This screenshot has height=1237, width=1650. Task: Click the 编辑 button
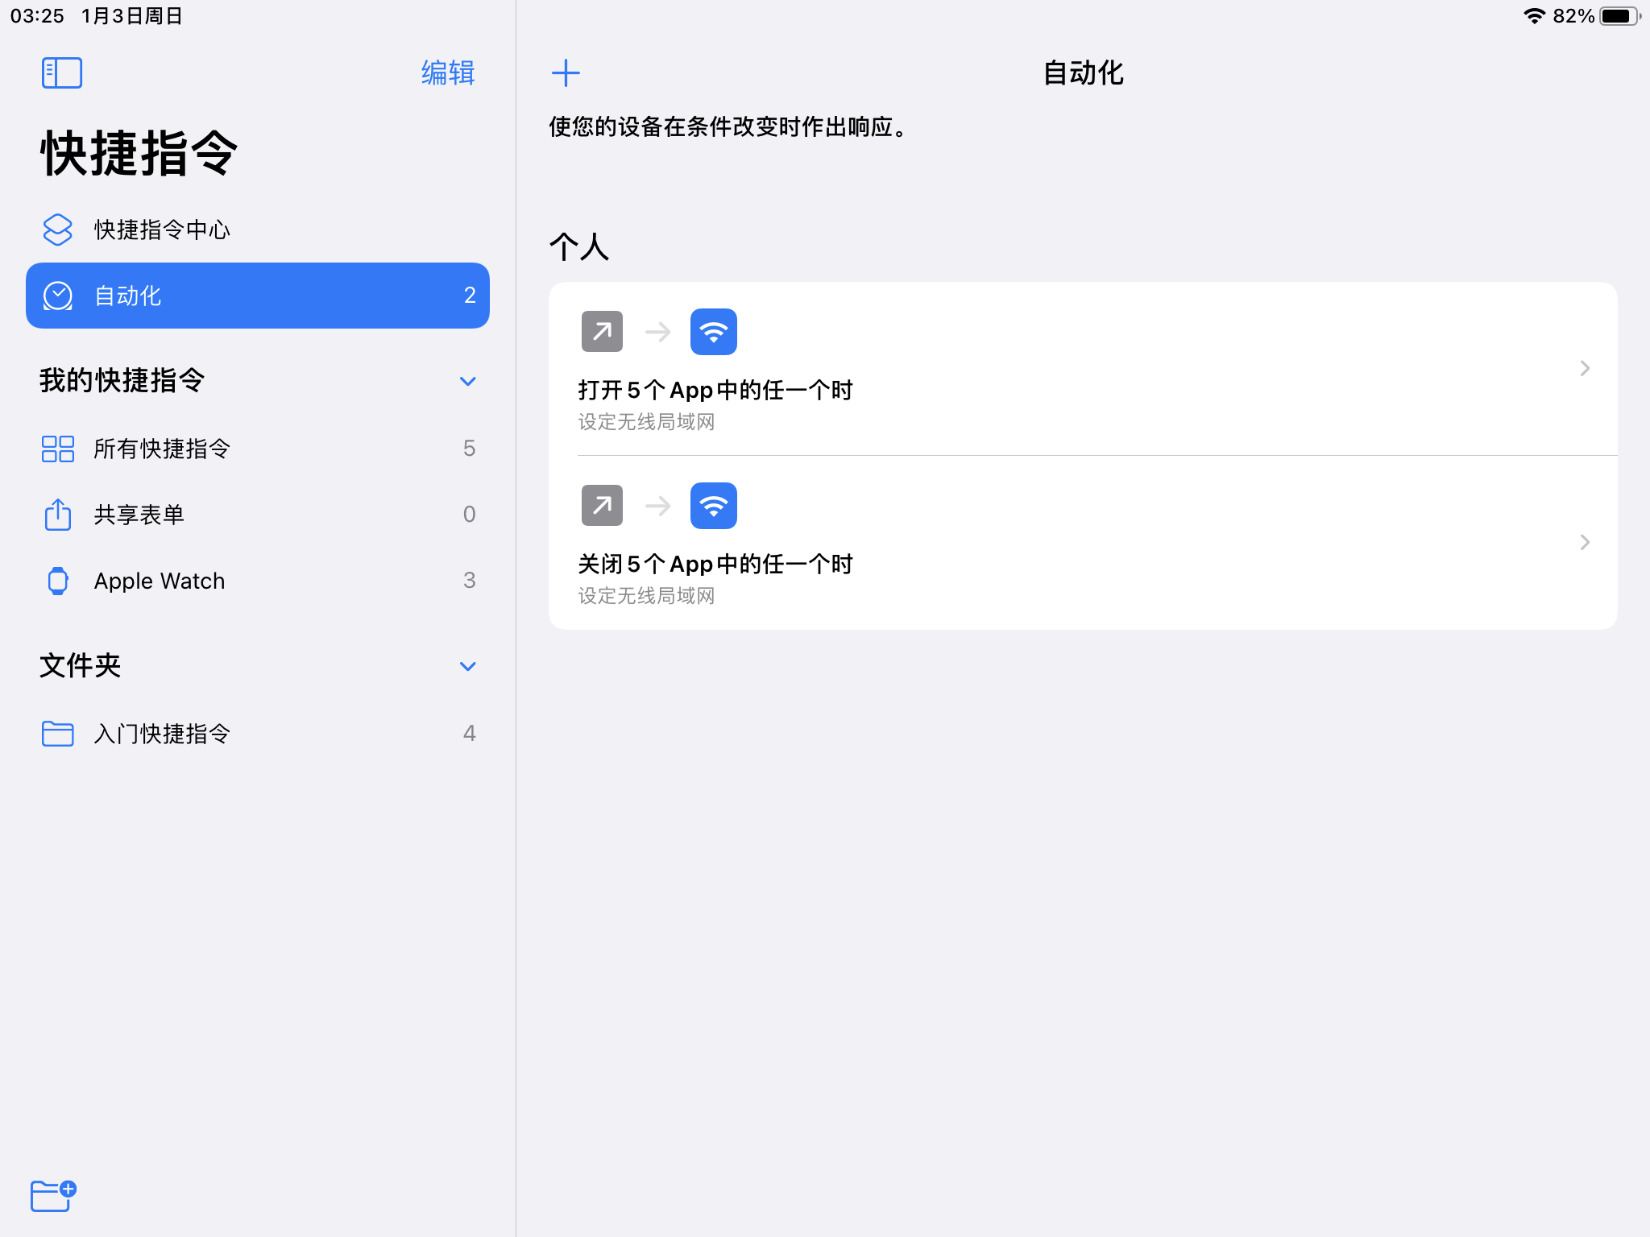448,72
